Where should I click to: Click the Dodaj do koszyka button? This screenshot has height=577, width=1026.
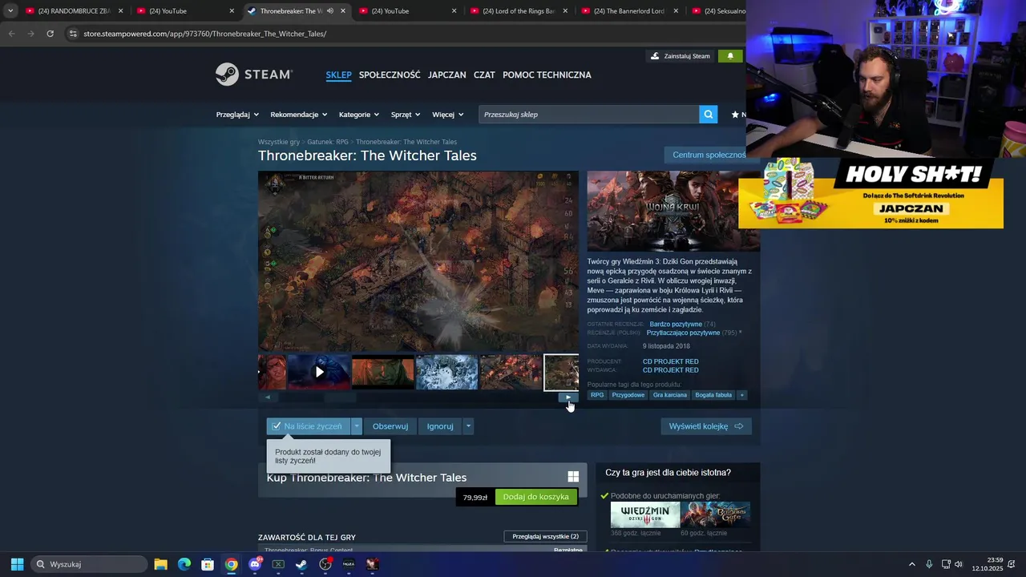point(535,497)
